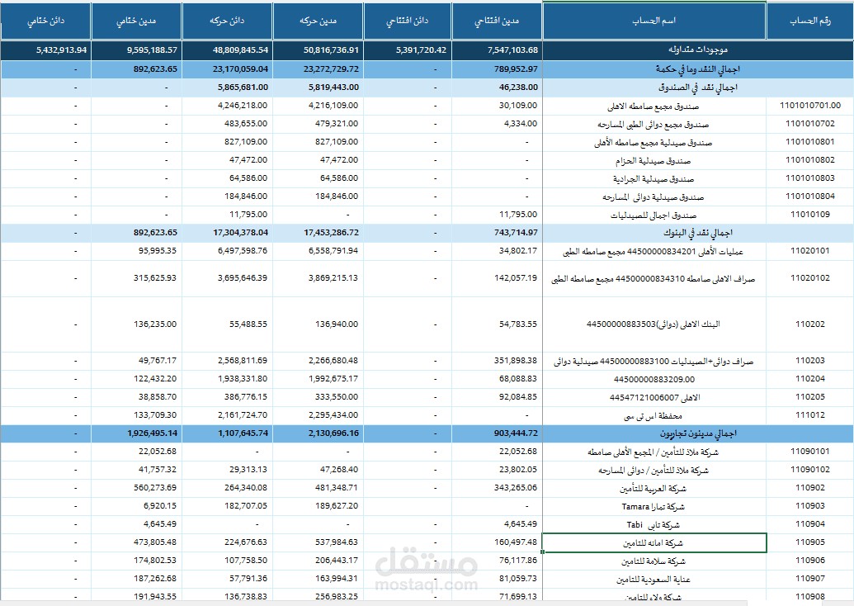Click cell with value 4,246,218.00
The width and height of the screenshot is (854, 606).
243,105
